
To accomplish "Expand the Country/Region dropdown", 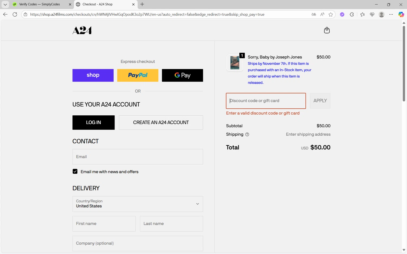I will 138,204.
